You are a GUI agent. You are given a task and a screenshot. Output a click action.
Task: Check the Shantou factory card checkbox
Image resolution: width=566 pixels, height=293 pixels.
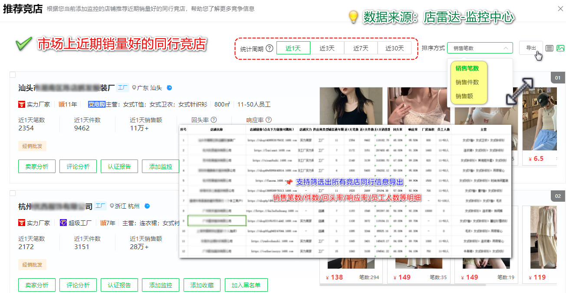12,74
